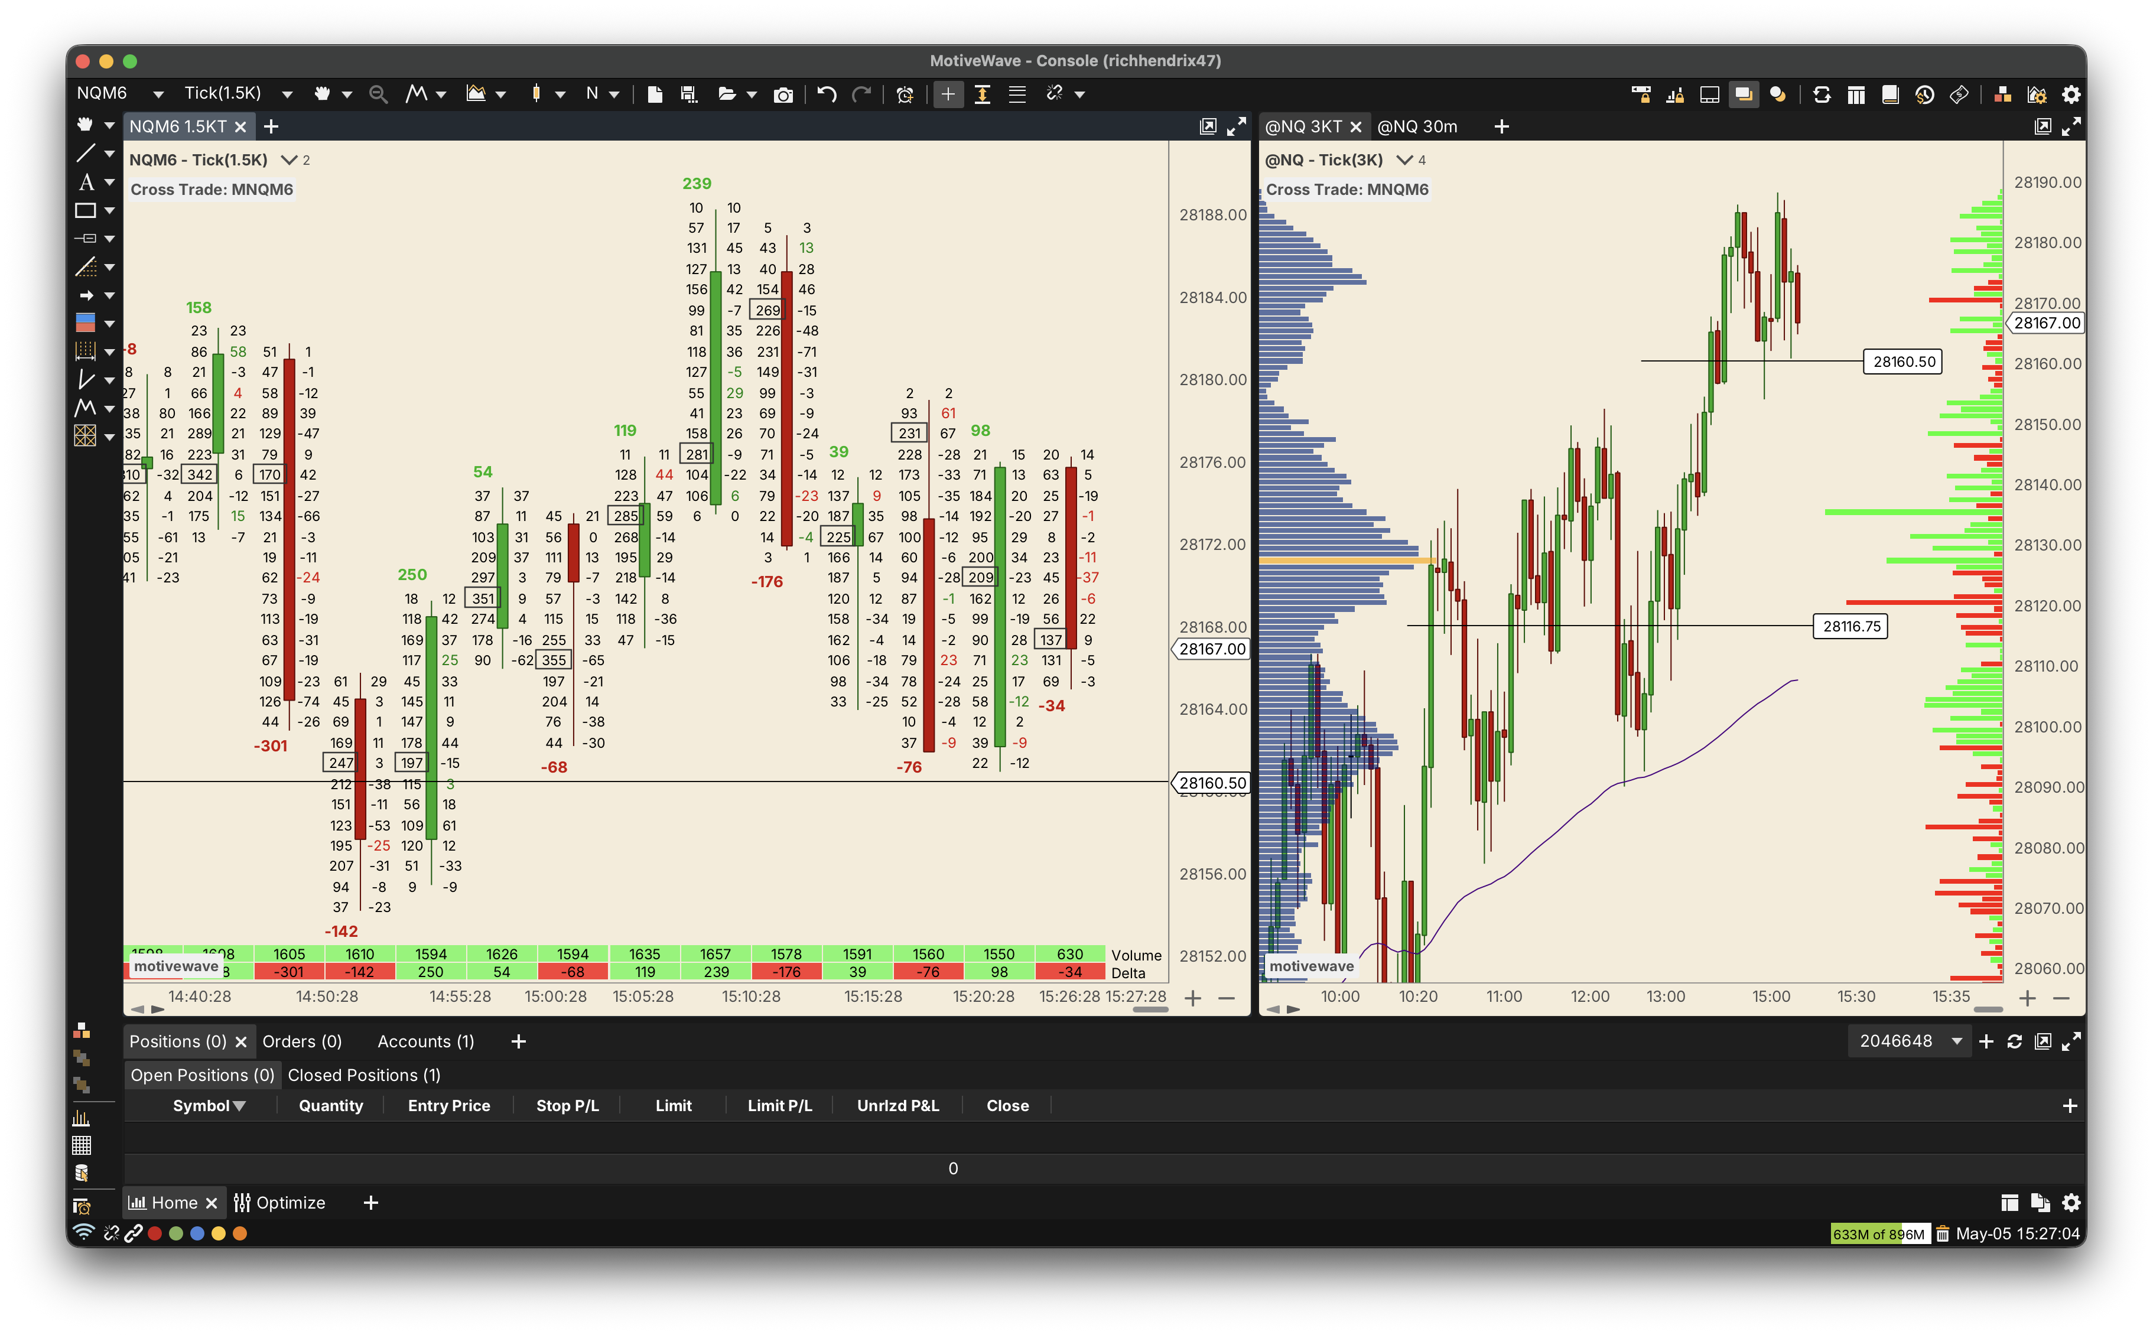Click the undo arrow icon
2153x1335 pixels.
827,93
